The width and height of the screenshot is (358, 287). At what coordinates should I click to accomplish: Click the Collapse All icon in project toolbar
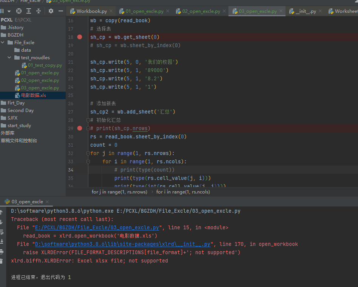[39, 11]
